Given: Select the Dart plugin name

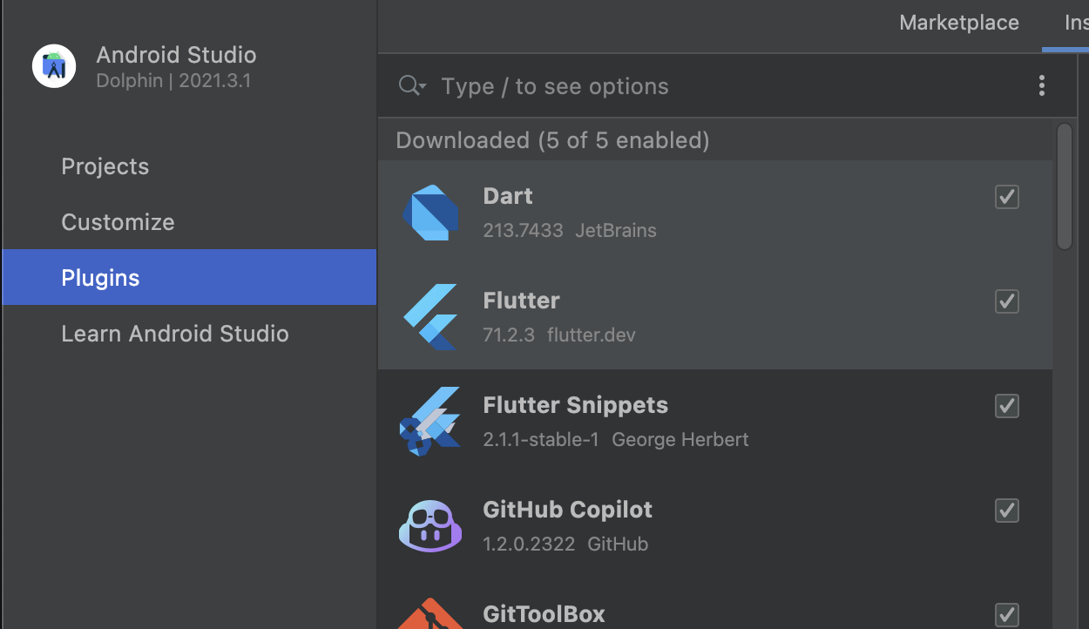Looking at the screenshot, I should [x=508, y=196].
